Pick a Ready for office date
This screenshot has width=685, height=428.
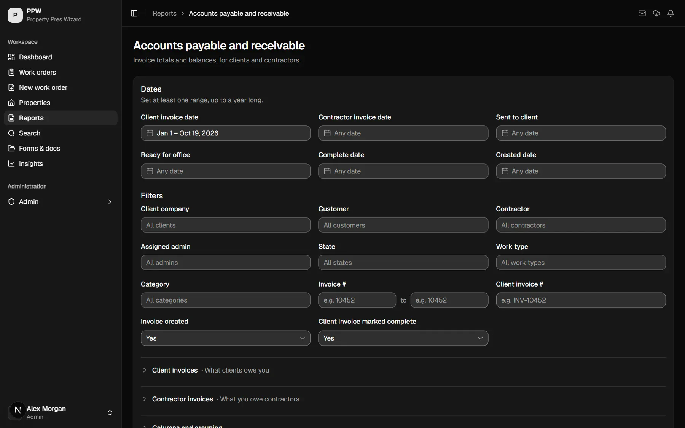click(x=226, y=171)
